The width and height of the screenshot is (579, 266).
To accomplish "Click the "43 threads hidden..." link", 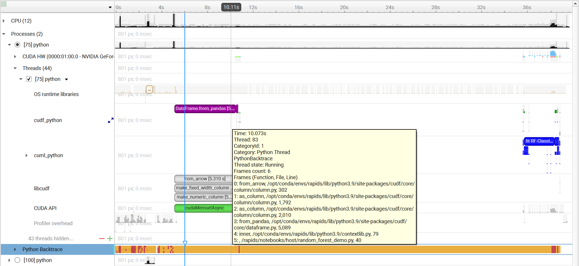I will coord(51,238).
